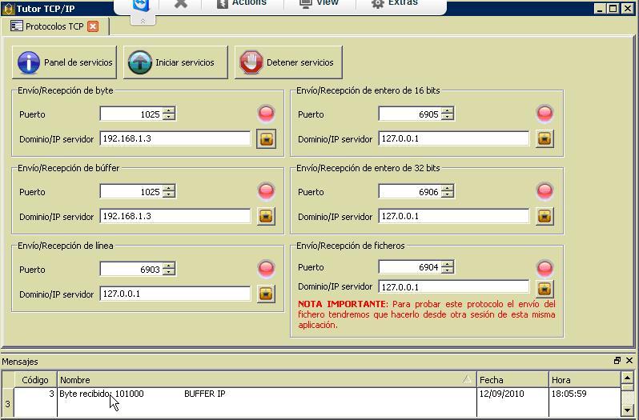Click the connect icon for ficheros service
Screen dimensions: 639x420
coord(545,289)
